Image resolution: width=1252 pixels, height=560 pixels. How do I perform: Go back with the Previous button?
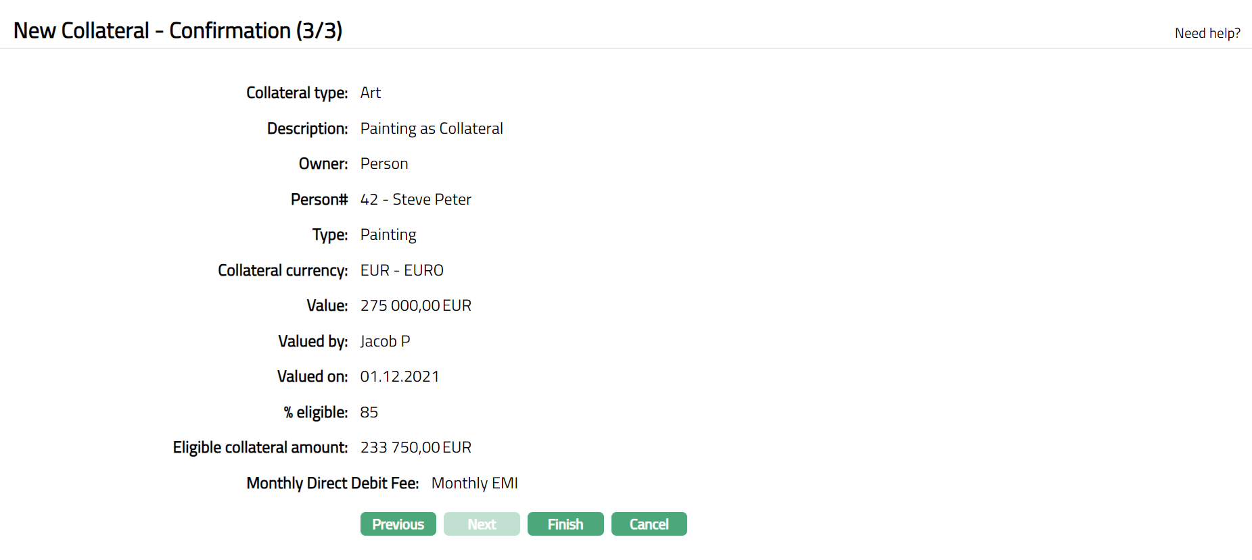pos(398,524)
